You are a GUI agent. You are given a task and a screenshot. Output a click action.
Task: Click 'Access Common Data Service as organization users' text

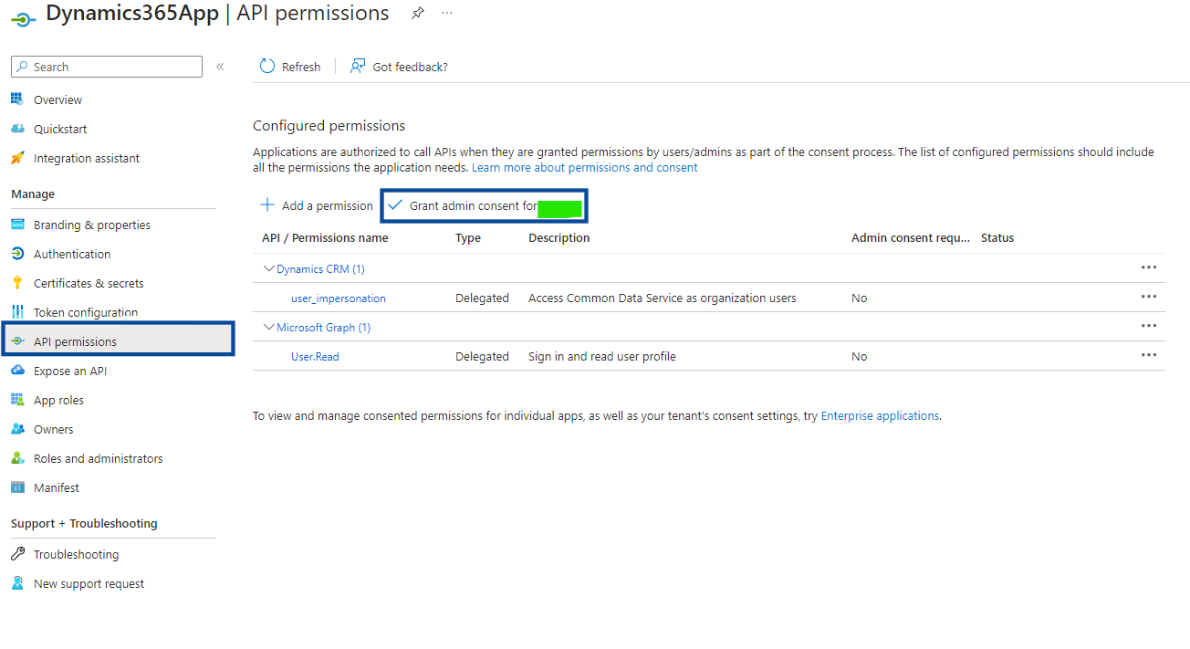(x=663, y=298)
